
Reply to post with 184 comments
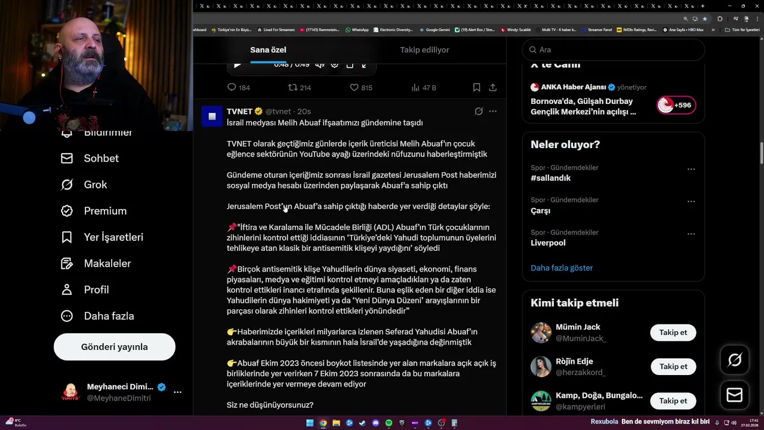pyautogui.click(x=239, y=87)
